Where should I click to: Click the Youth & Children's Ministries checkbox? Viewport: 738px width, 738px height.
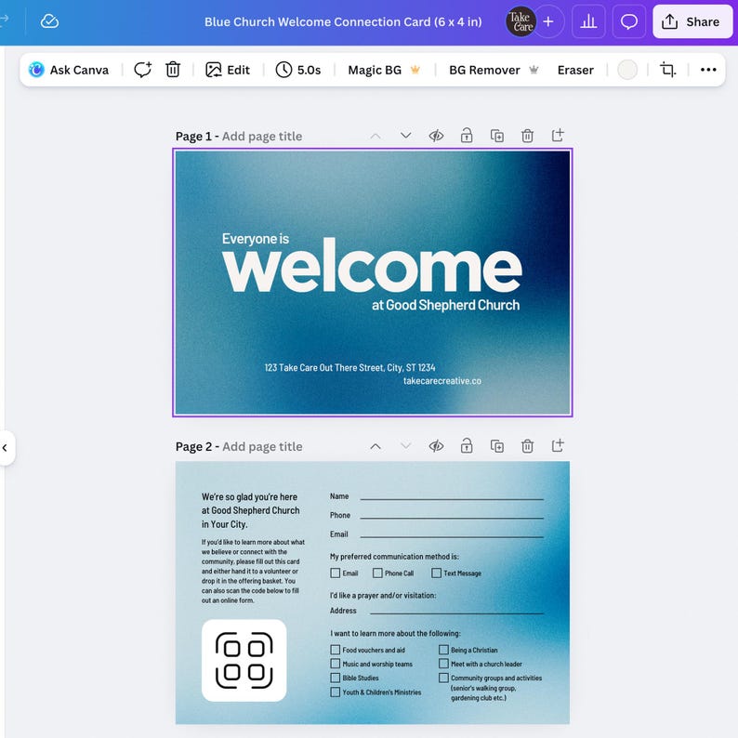[336, 692]
